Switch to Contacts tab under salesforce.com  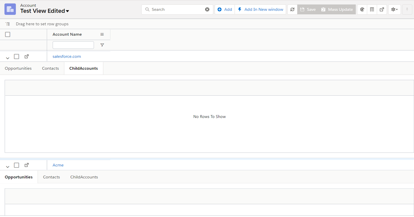click(50, 68)
